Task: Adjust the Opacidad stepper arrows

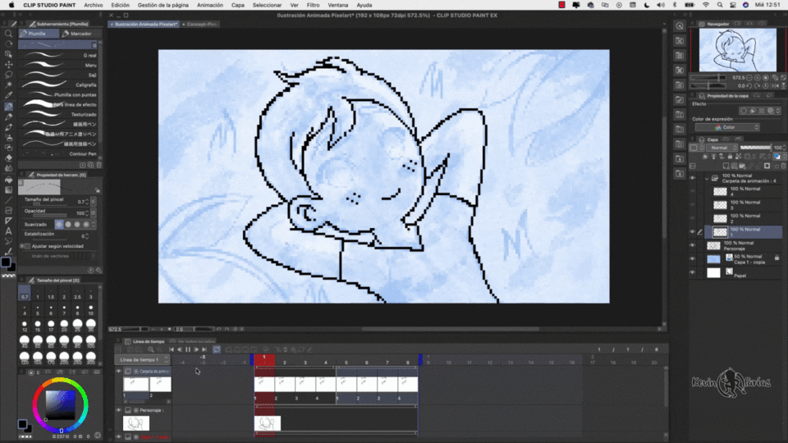Action: pyautogui.click(x=87, y=213)
